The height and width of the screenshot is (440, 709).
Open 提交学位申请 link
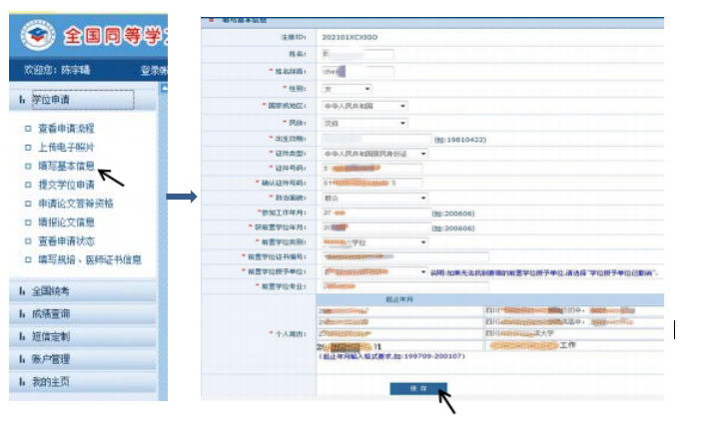tap(66, 185)
